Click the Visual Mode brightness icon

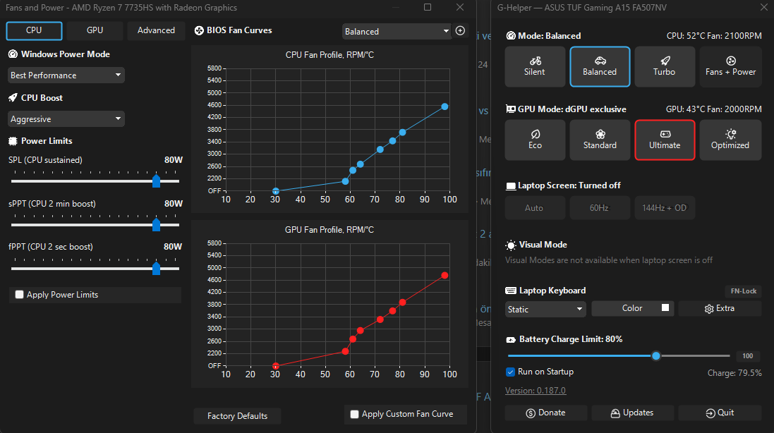tap(511, 245)
